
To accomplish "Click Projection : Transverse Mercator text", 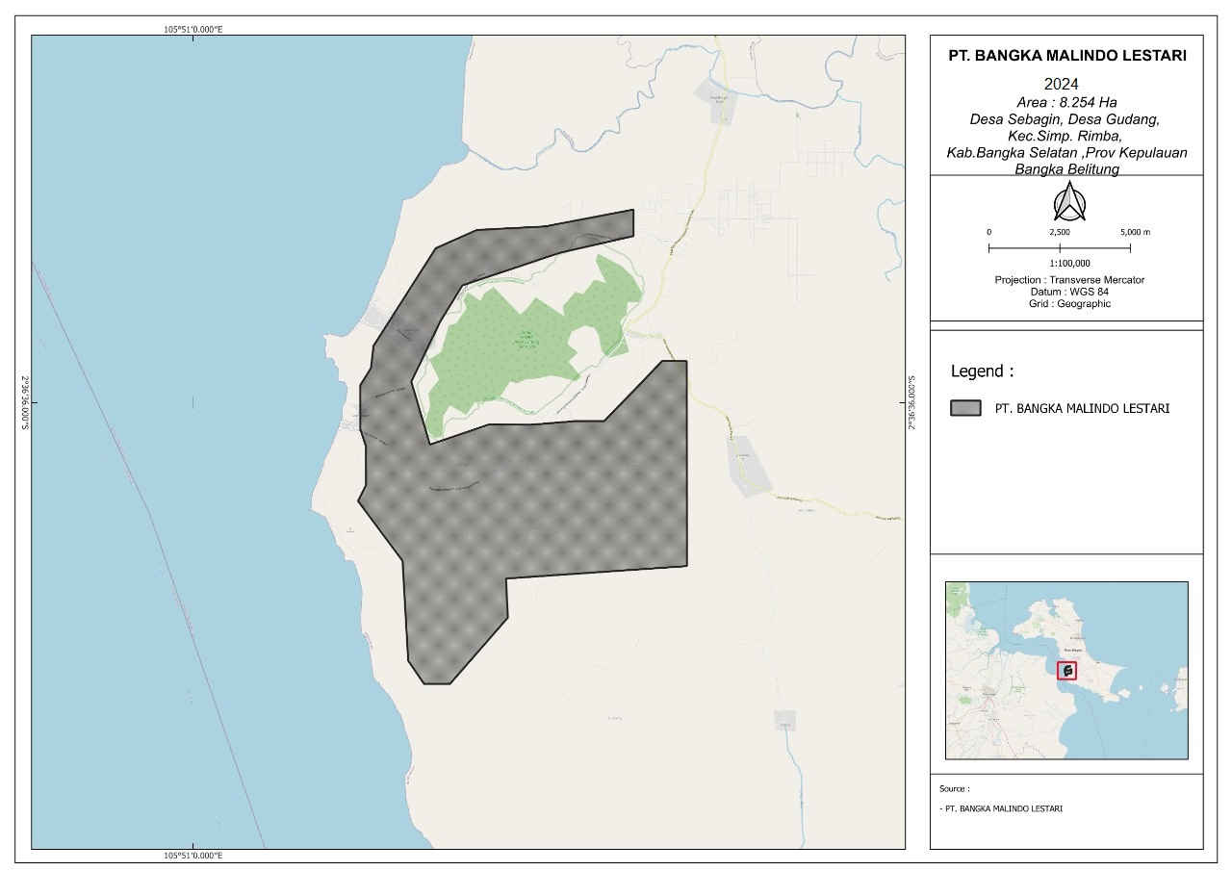I will (x=1069, y=280).
